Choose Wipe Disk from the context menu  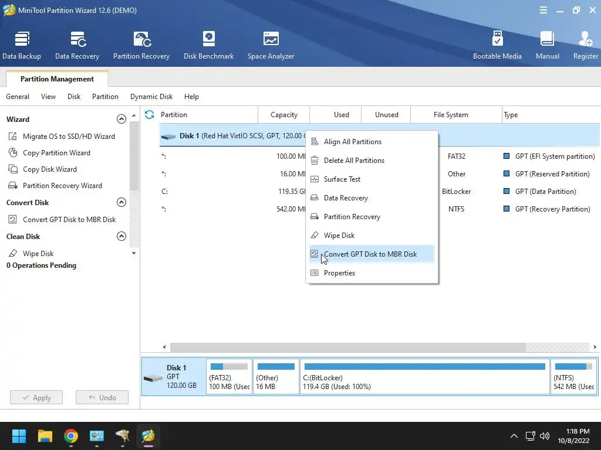[x=372, y=236]
